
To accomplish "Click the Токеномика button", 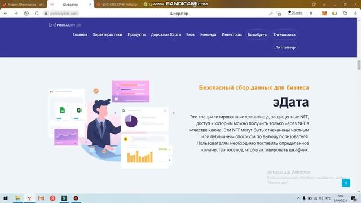I will [284, 35].
